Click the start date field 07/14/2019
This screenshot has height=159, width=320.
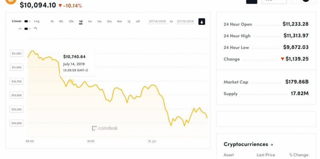pos(157,21)
